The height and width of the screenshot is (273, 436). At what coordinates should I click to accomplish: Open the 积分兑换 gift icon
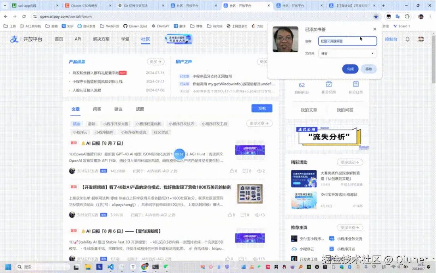(328, 84)
